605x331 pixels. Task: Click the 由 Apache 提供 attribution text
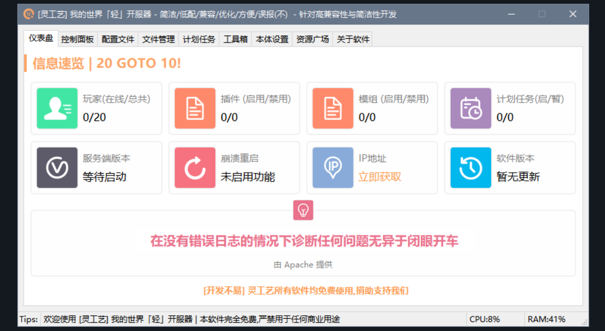coord(303,265)
